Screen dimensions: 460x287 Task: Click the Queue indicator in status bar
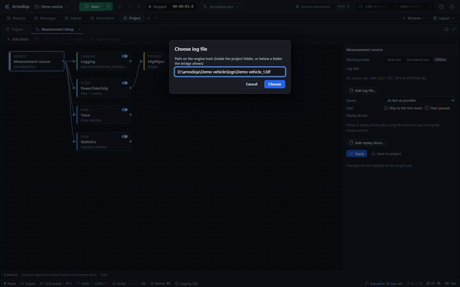click(x=160, y=283)
